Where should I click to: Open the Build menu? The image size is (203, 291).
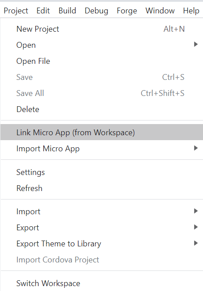(67, 11)
